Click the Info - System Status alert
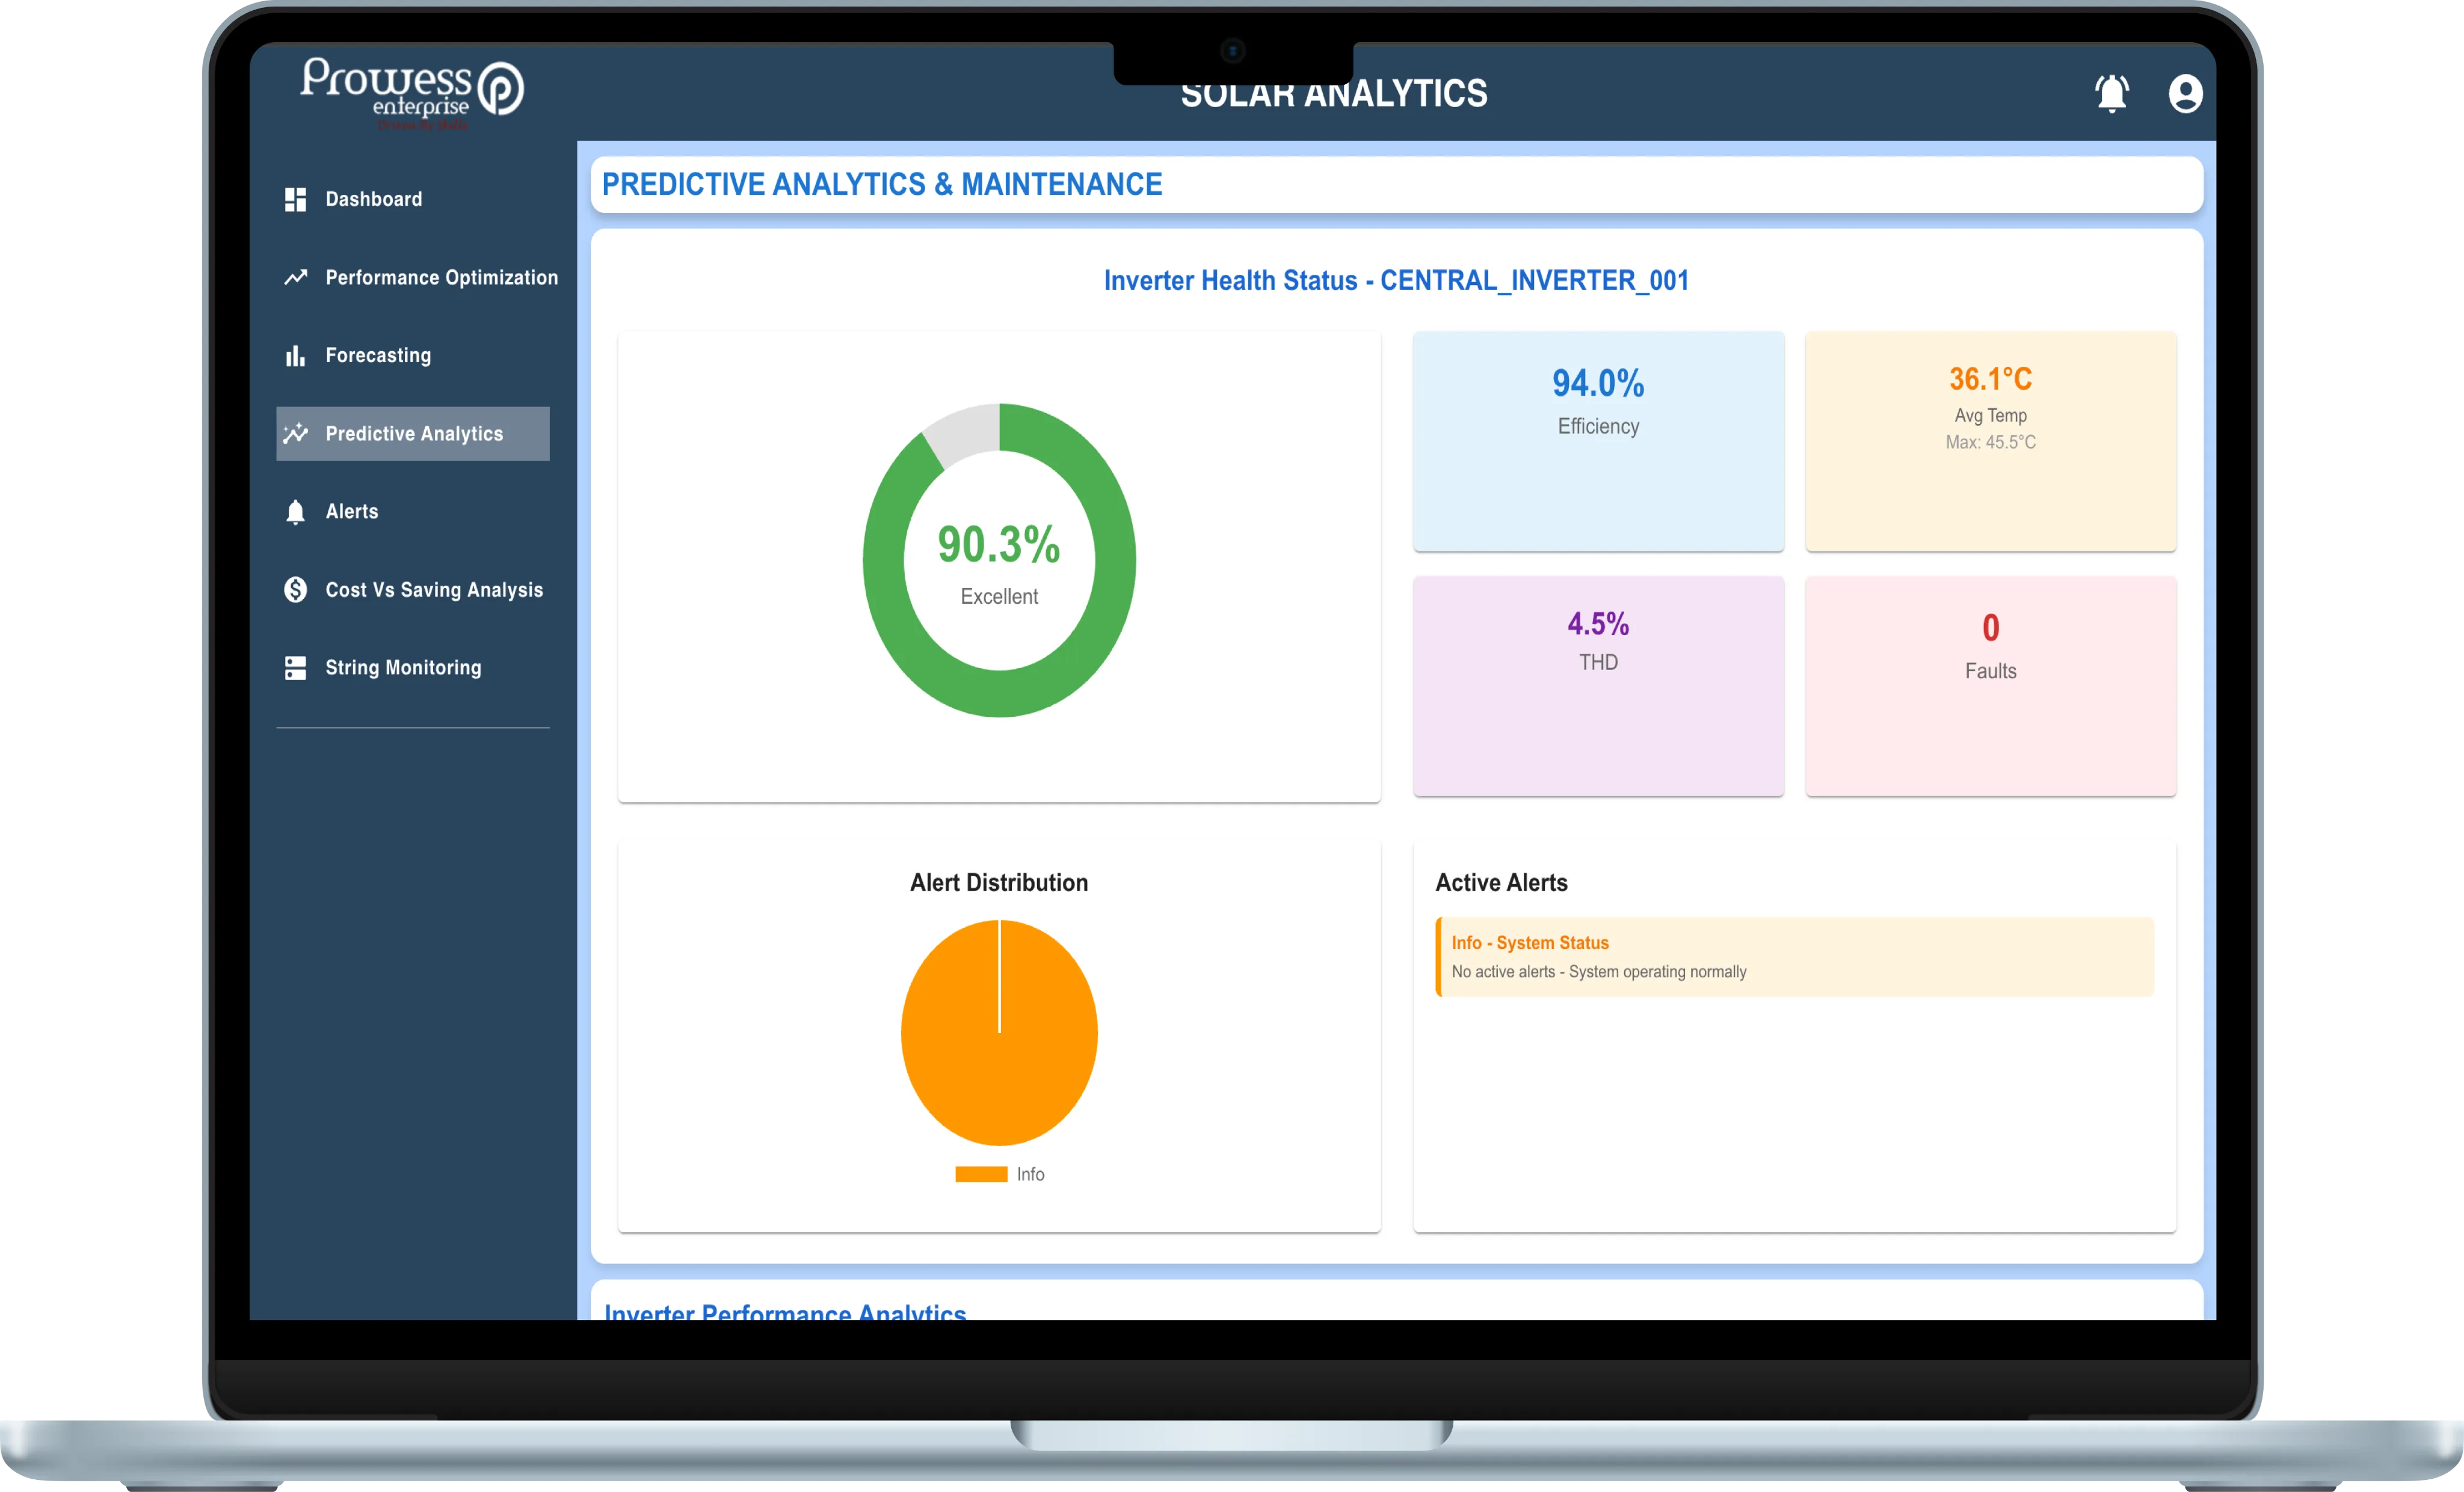 (1794, 957)
